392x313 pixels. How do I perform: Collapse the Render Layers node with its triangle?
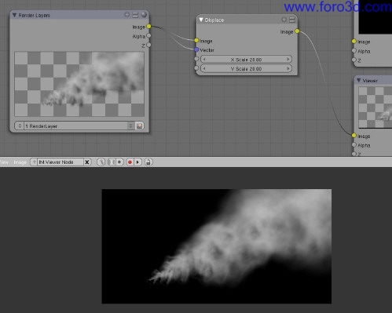pyautogui.click(x=14, y=15)
